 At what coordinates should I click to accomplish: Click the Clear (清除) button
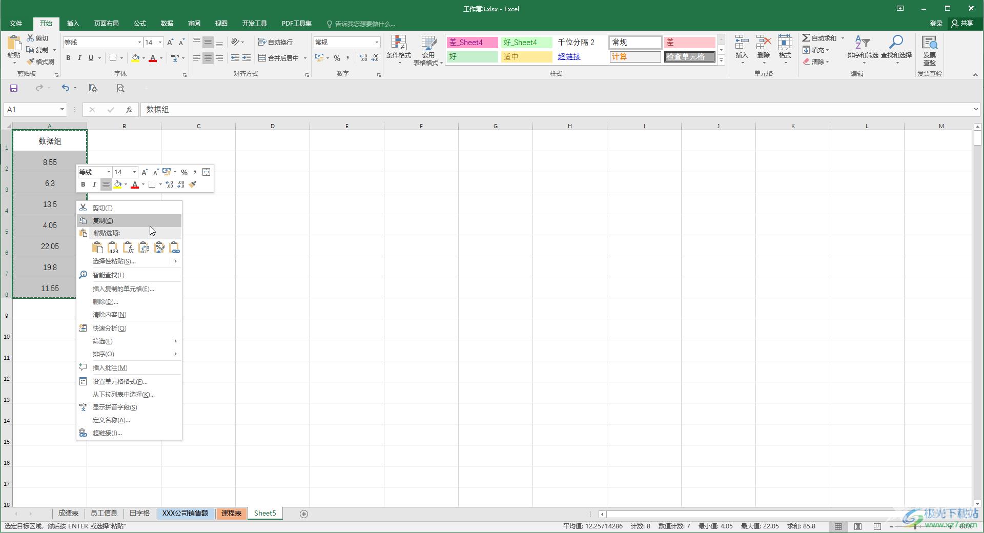(816, 61)
